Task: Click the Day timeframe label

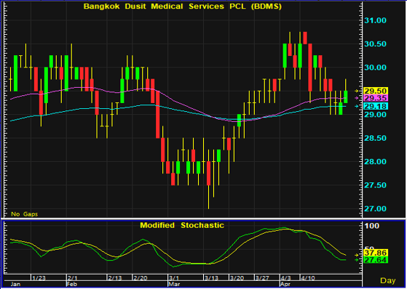Action: [388, 280]
